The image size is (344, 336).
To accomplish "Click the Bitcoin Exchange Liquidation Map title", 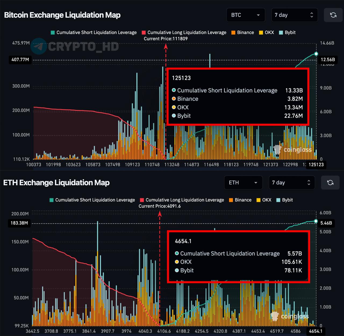I will (x=62, y=15).
